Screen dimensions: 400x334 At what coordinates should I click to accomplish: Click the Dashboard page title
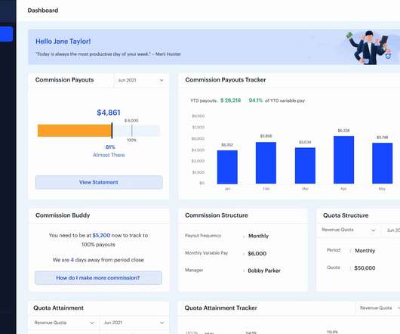click(43, 11)
